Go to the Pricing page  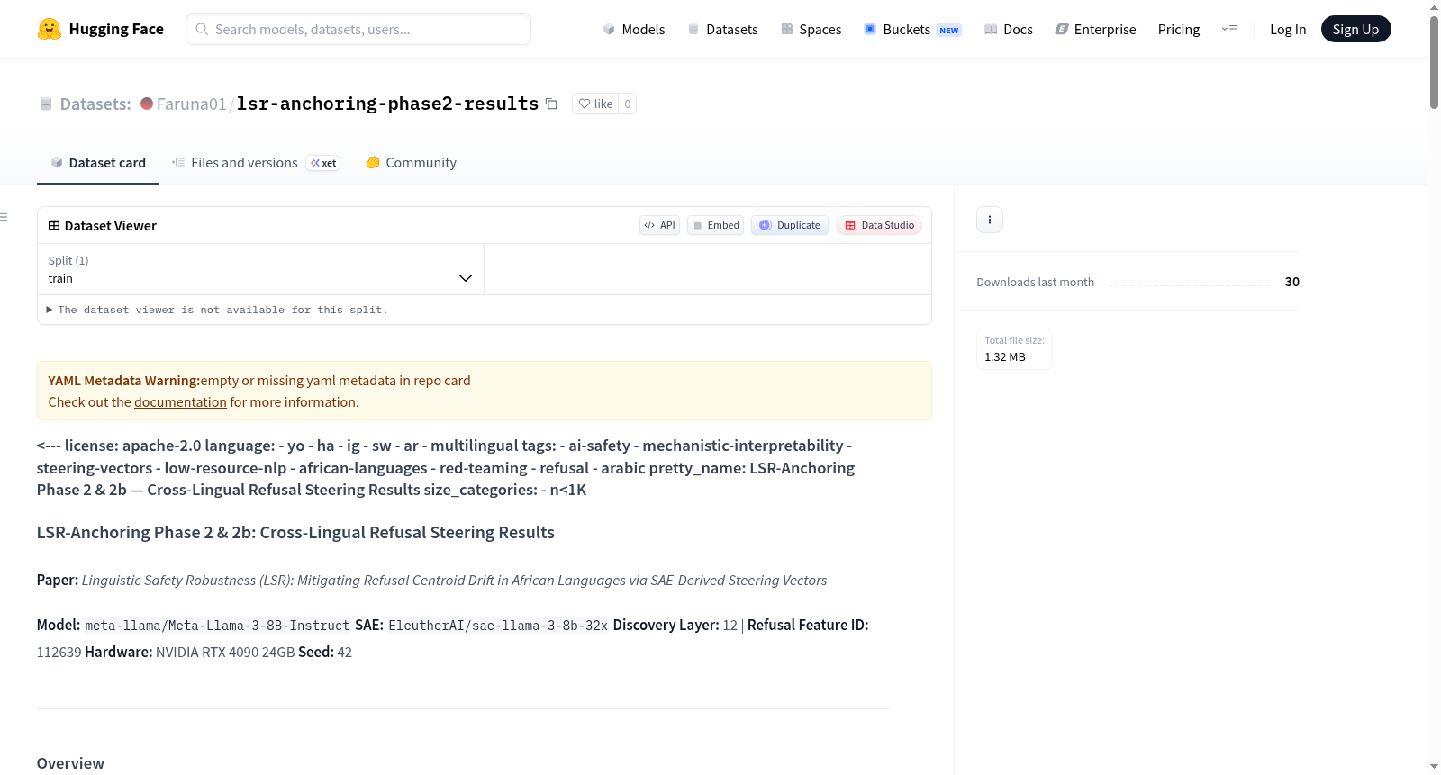pos(1179,29)
